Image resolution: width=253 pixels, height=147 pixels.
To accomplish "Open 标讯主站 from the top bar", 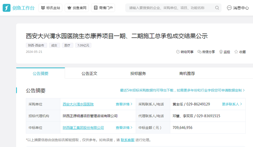I will coord(50,8).
